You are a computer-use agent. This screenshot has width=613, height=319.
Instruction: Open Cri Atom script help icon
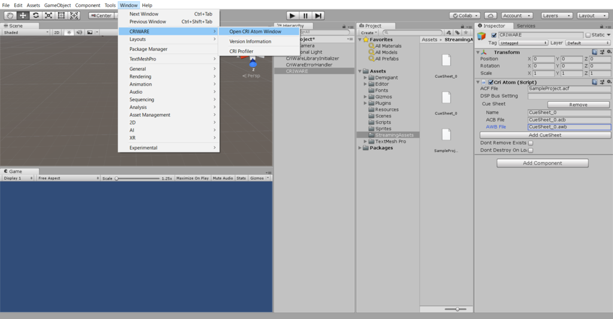click(594, 82)
